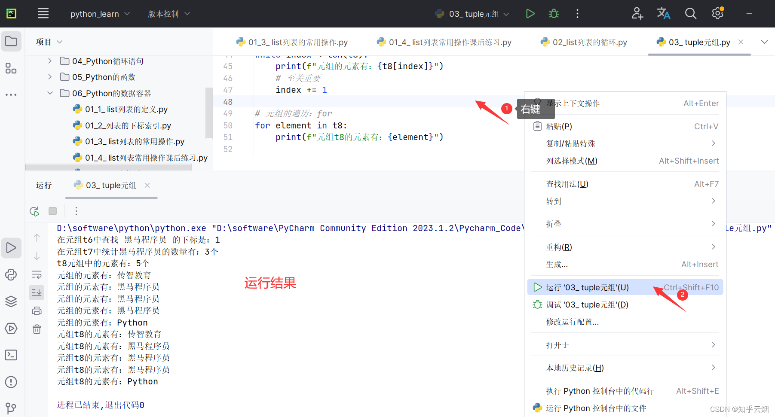Open the more actions menu in title bar
Viewport: 775px width, 417px height.
click(577, 14)
